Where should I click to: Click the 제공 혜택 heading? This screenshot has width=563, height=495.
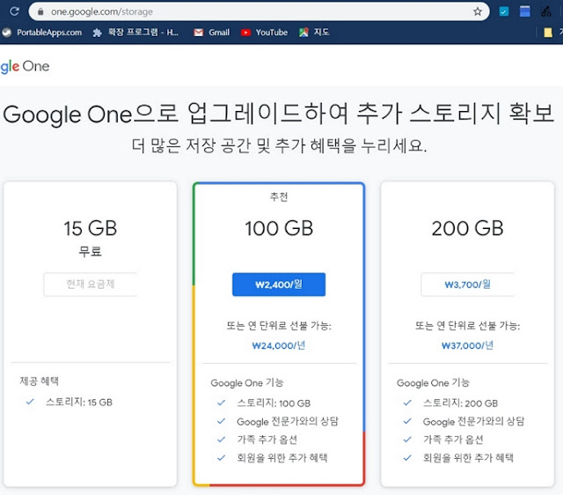[39, 381]
